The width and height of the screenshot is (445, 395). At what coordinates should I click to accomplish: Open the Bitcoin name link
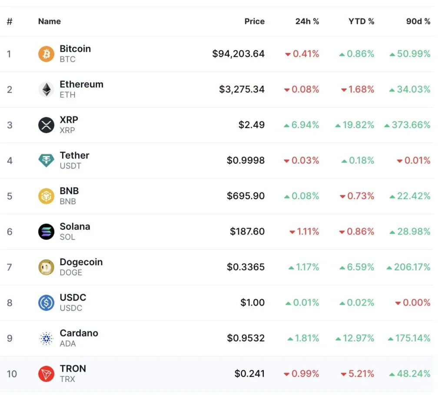75,49
